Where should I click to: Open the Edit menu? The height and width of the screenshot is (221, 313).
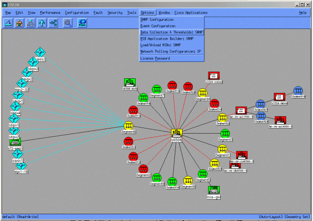click(x=19, y=13)
